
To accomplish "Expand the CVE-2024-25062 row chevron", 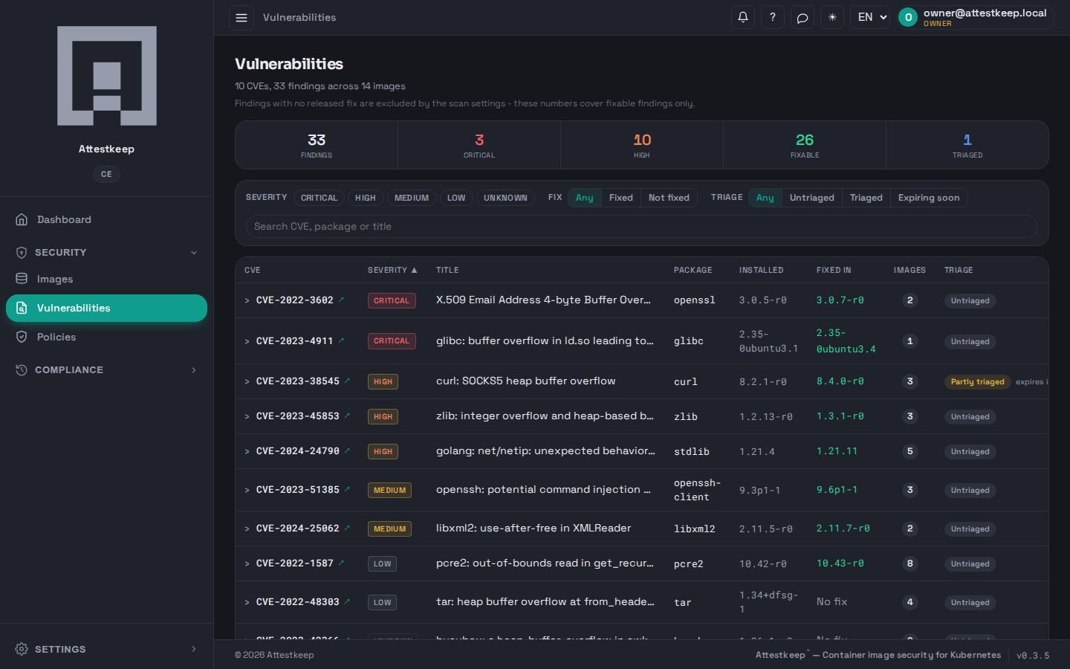I will point(247,529).
